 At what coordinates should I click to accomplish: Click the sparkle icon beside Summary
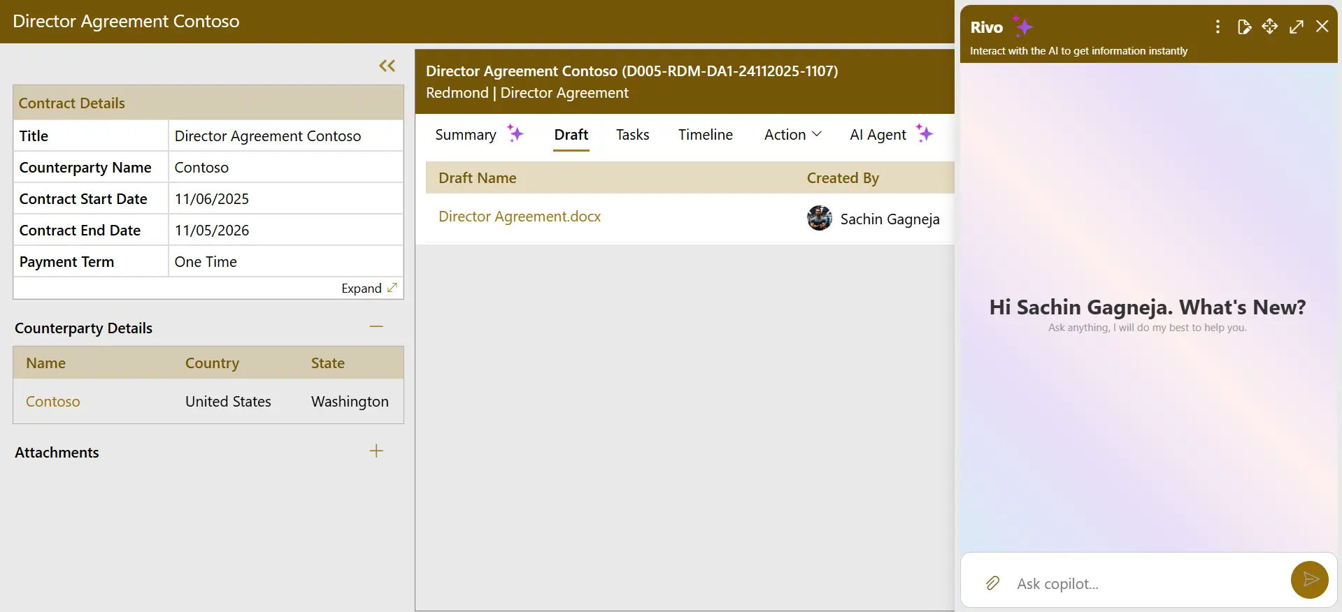point(515,133)
